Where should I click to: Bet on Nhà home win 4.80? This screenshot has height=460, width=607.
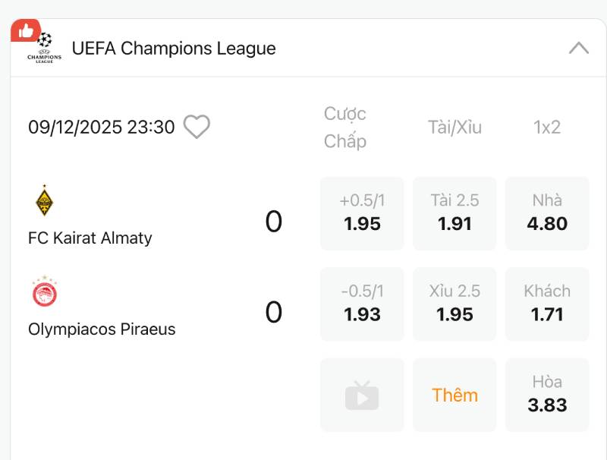point(547,213)
